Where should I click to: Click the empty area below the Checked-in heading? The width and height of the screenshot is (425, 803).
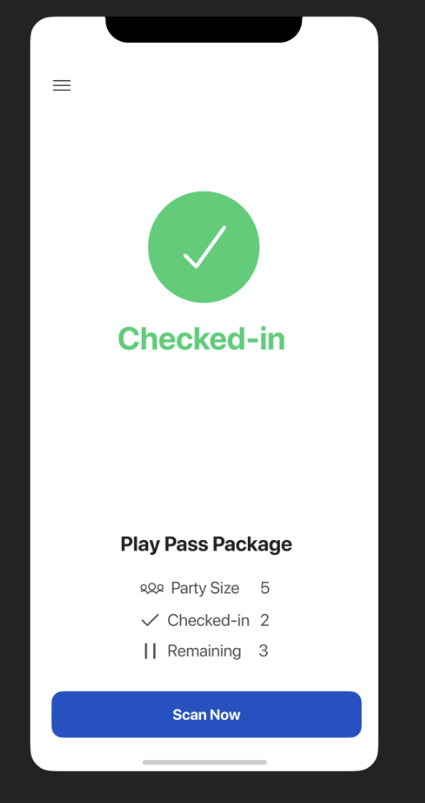coord(204,440)
